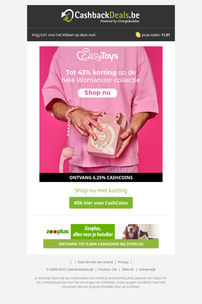The width and height of the screenshot is (202, 304).
Task: Click the green Klik hier voor CashCoins button
Action: coord(101,203)
